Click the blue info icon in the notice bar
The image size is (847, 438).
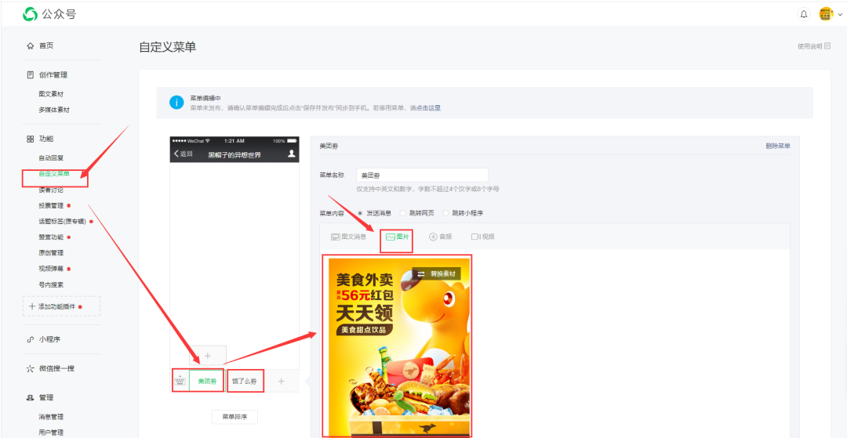pyautogui.click(x=176, y=102)
